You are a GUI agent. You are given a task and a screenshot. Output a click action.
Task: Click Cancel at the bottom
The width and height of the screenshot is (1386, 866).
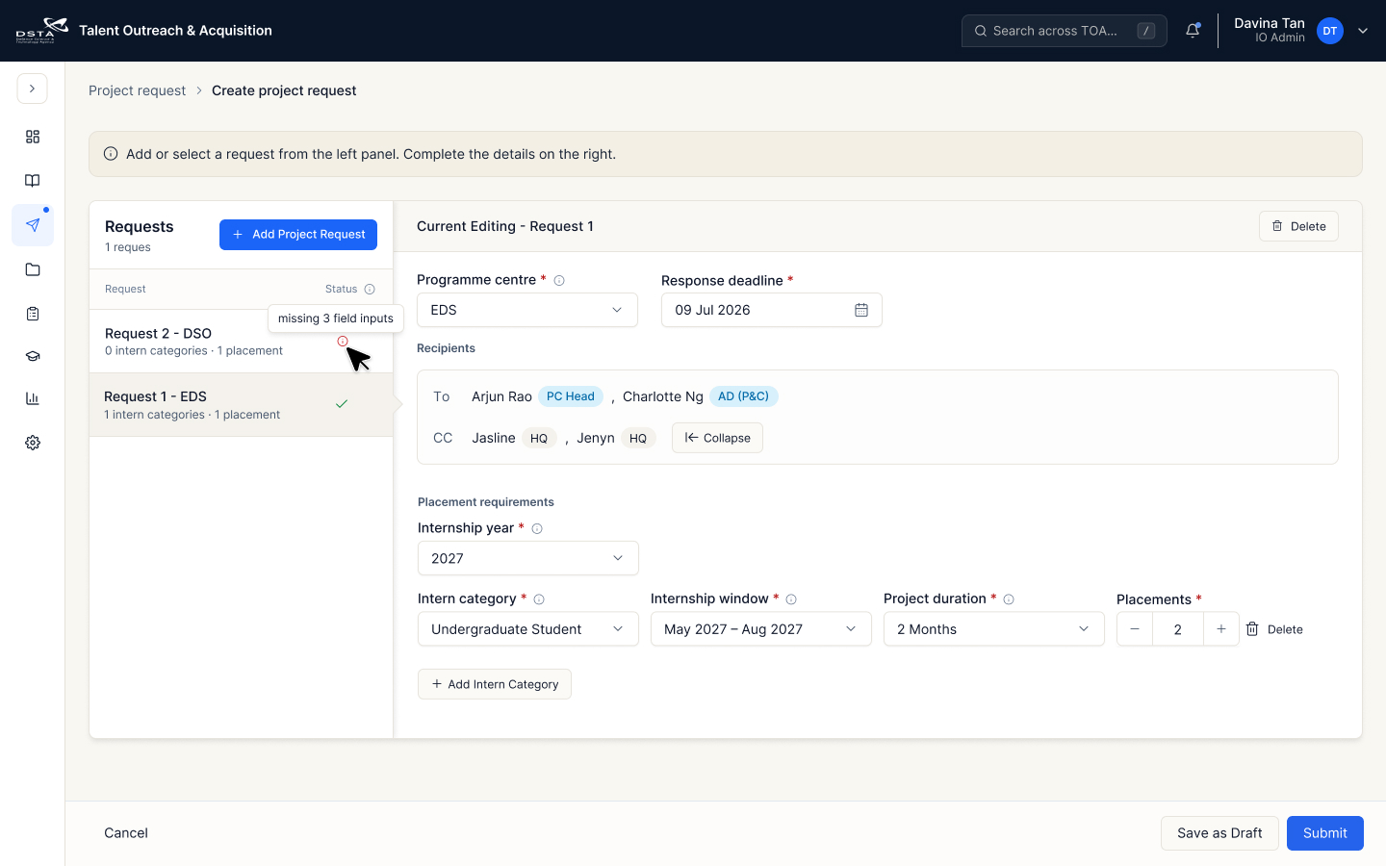click(x=126, y=833)
